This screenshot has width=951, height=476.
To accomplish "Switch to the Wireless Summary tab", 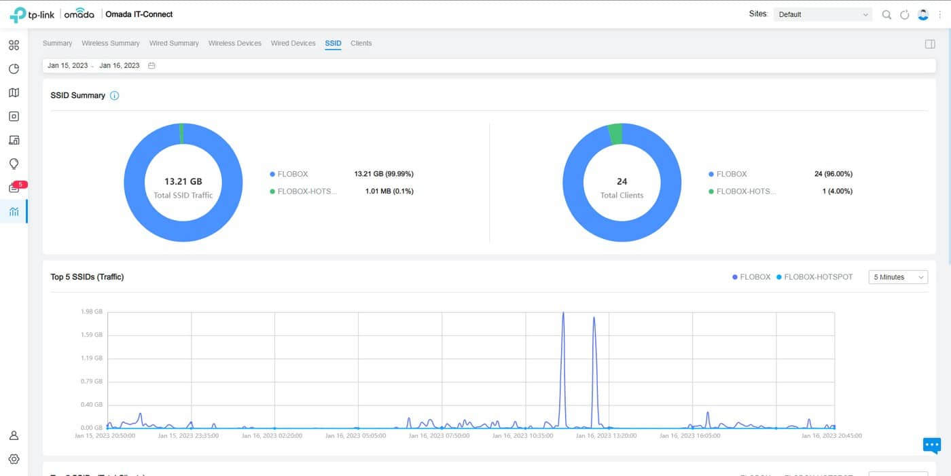I will 111,43.
